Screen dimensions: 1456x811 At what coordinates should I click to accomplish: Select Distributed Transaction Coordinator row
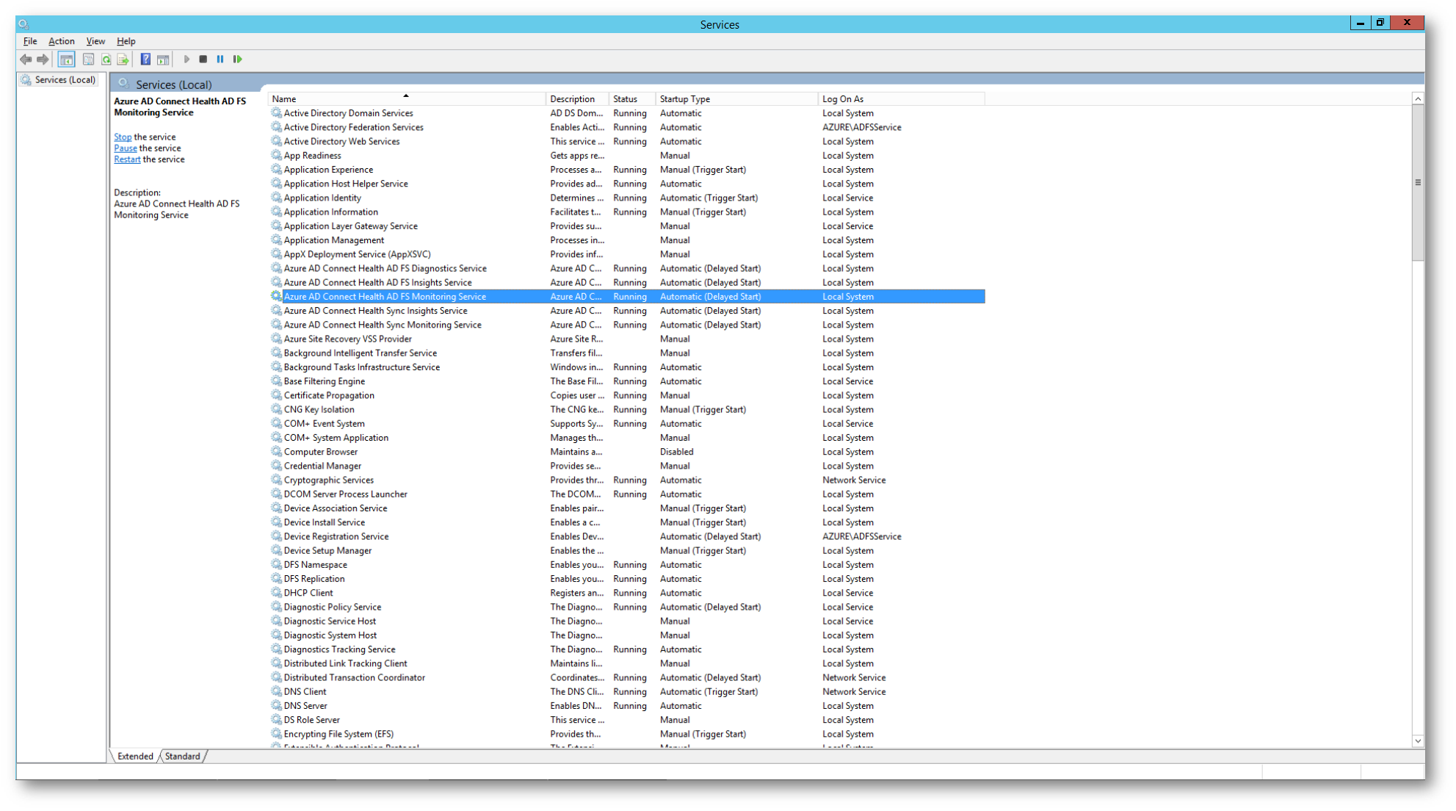click(x=627, y=677)
